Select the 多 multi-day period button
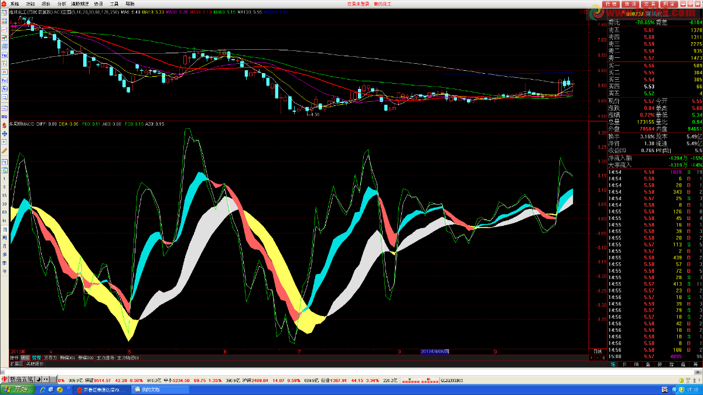This screenshot has width=703, height=395. 5,254
